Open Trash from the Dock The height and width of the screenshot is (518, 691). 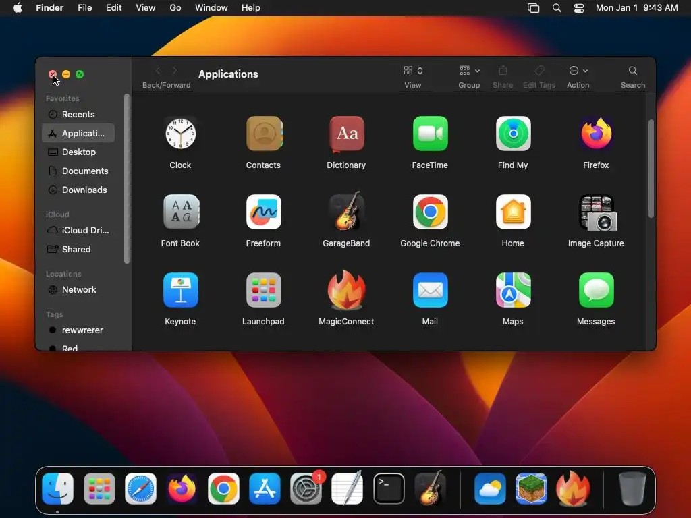[632, 489]
